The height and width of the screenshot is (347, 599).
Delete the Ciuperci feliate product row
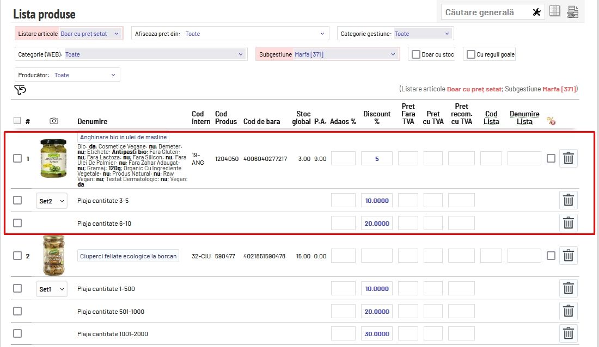coord(568,256)
